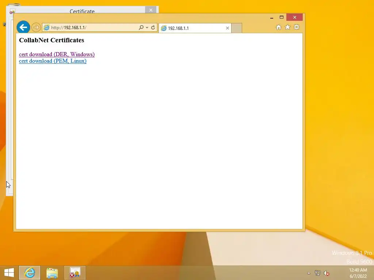Click the greyed Forward arrow button
The height and width of the screenshot is (280, 374).
point(36,27)
